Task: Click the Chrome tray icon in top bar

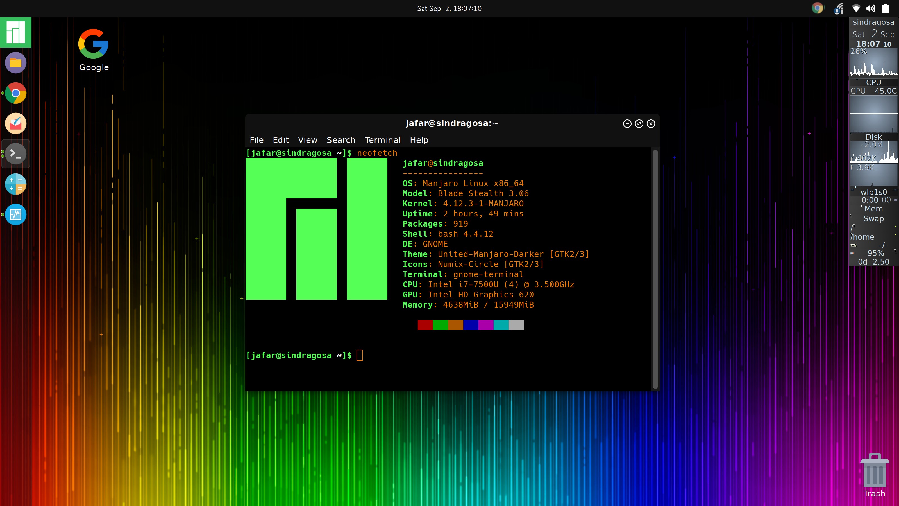Action: (817, 8)
